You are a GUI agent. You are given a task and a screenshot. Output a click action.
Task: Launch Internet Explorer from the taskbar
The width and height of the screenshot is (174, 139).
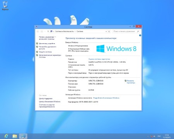6,136
